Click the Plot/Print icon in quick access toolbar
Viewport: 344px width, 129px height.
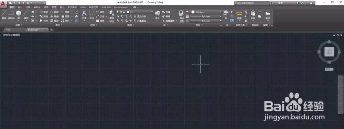click(x=28, y=3)
